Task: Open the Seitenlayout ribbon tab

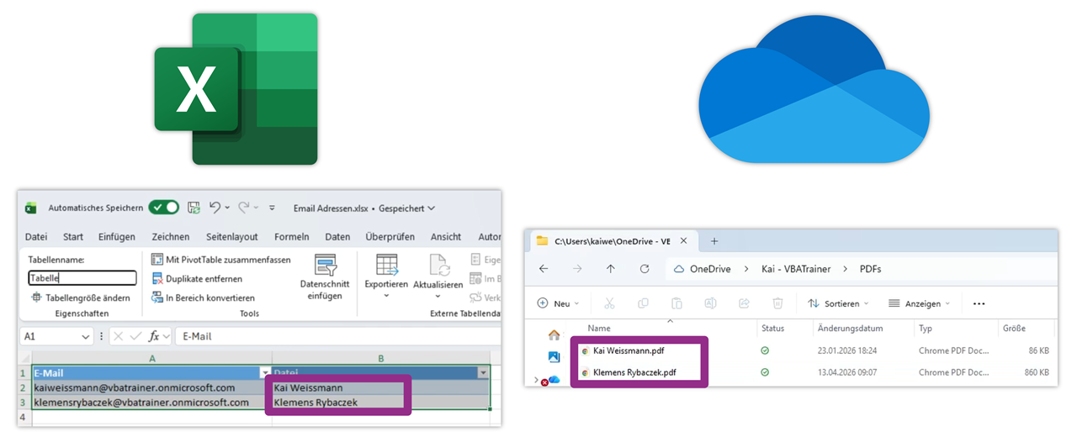Action: [232, 237]
